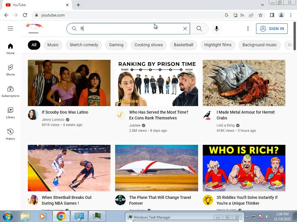This screenshot has height=222, width=297.
Task: Open If Scooby Doo Was Latino title
Action: coord(65,112)
